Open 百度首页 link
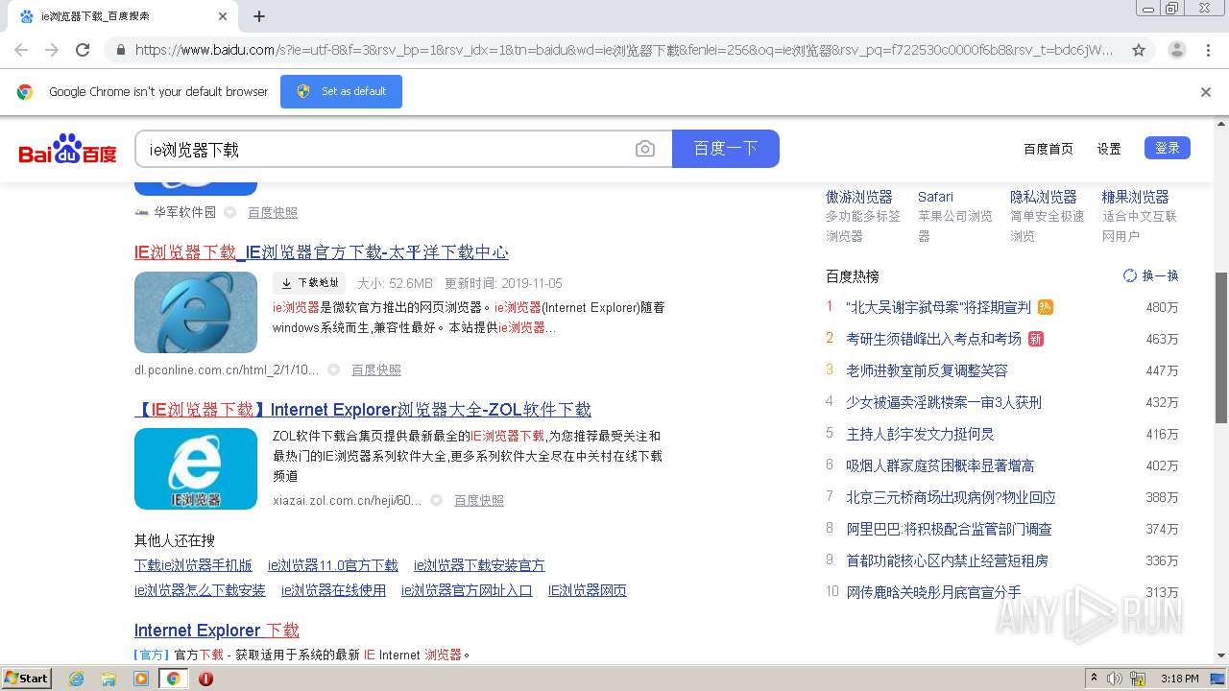This screenshot has height=691, width=1229. tap(1048, 149)
